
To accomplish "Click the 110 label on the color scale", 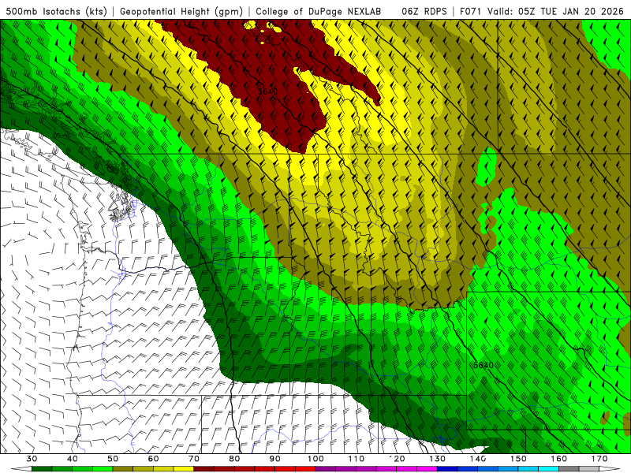I will (357, 459).
